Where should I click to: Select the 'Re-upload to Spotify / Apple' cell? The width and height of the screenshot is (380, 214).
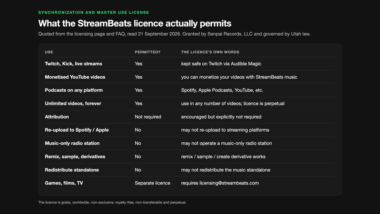pos(77,130)
